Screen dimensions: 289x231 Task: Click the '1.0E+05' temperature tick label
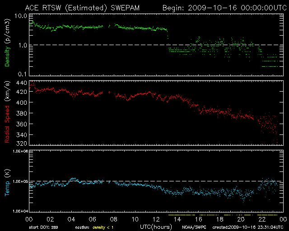[20, 181]
